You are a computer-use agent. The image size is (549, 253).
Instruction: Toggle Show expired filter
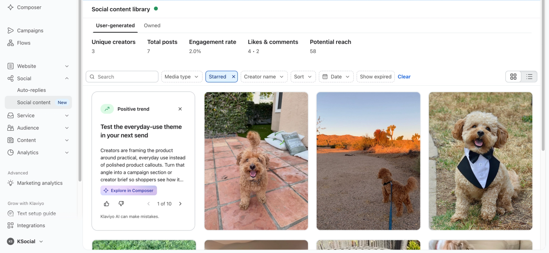pos(375,77)
